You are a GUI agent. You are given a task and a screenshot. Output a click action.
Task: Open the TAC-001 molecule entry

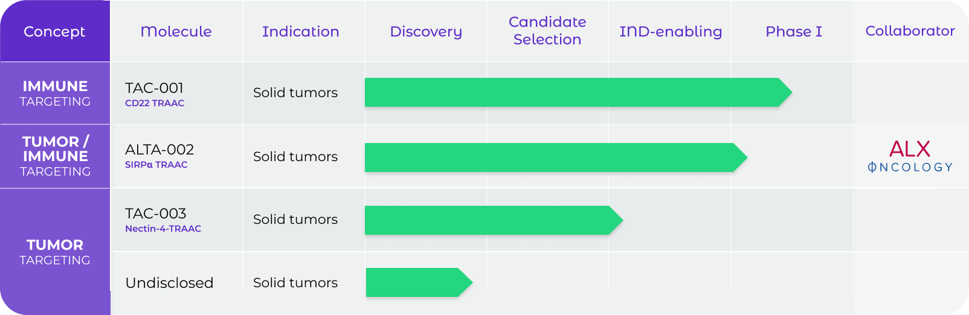point(154,88)
